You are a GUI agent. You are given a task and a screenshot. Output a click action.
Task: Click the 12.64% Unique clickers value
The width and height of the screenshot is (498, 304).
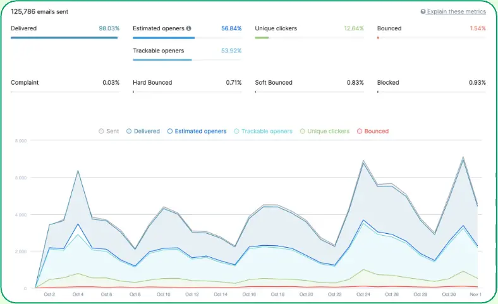(354, 28)
